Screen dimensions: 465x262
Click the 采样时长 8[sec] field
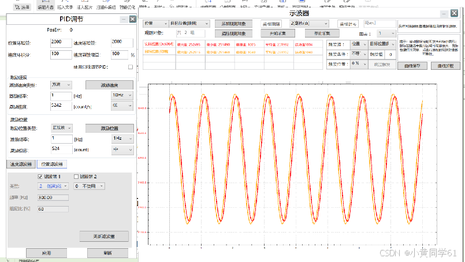pos(380,24)
